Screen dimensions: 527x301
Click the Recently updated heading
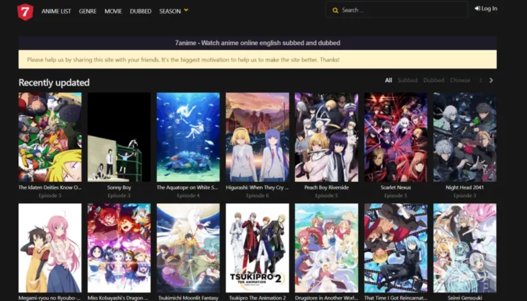pos(54,83)
